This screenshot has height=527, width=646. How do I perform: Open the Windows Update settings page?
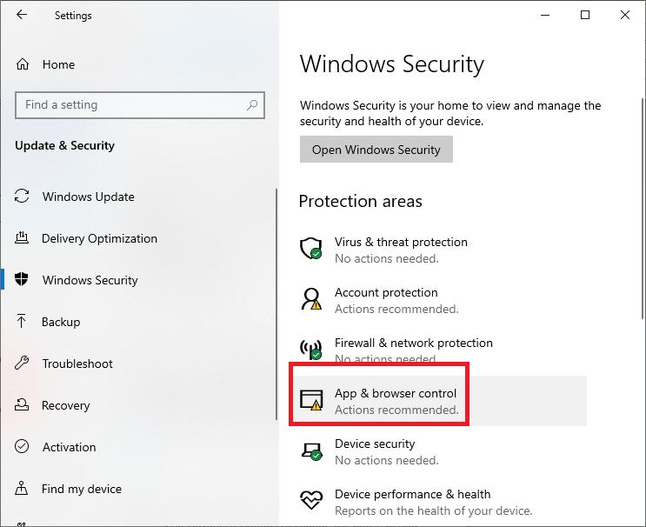[x=88, y=197]
